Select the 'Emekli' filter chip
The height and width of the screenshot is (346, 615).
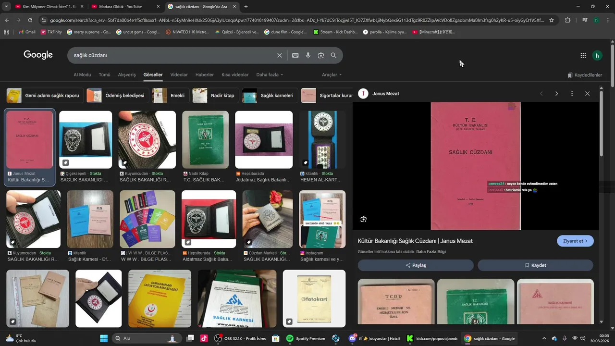coord(171,96)
